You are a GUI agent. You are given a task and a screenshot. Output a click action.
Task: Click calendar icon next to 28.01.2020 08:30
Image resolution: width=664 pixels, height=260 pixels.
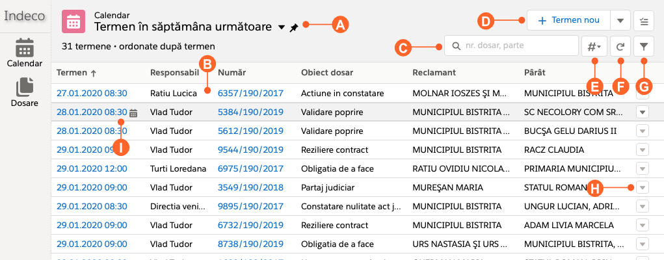point(133,112)
